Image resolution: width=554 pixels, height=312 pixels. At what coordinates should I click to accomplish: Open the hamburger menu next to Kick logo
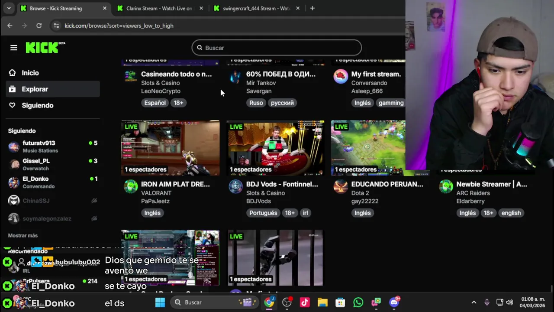click(x=14, y=48)
